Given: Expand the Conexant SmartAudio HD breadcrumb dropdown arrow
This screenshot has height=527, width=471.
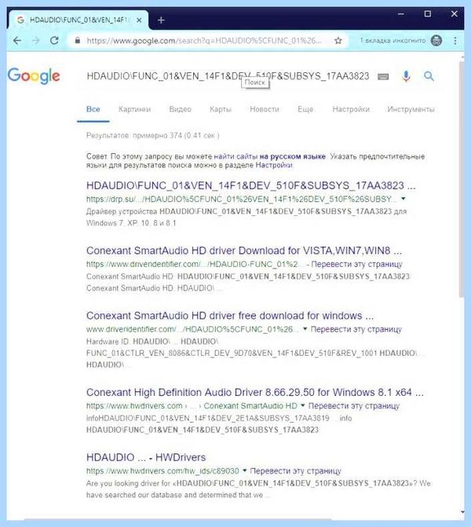Looking at the screenshot, I should [x=303, y=405].
